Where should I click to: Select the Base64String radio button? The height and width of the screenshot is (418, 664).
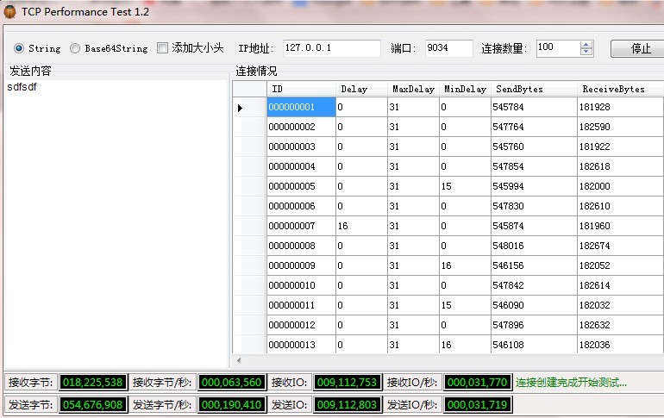[x=75, y=48]
